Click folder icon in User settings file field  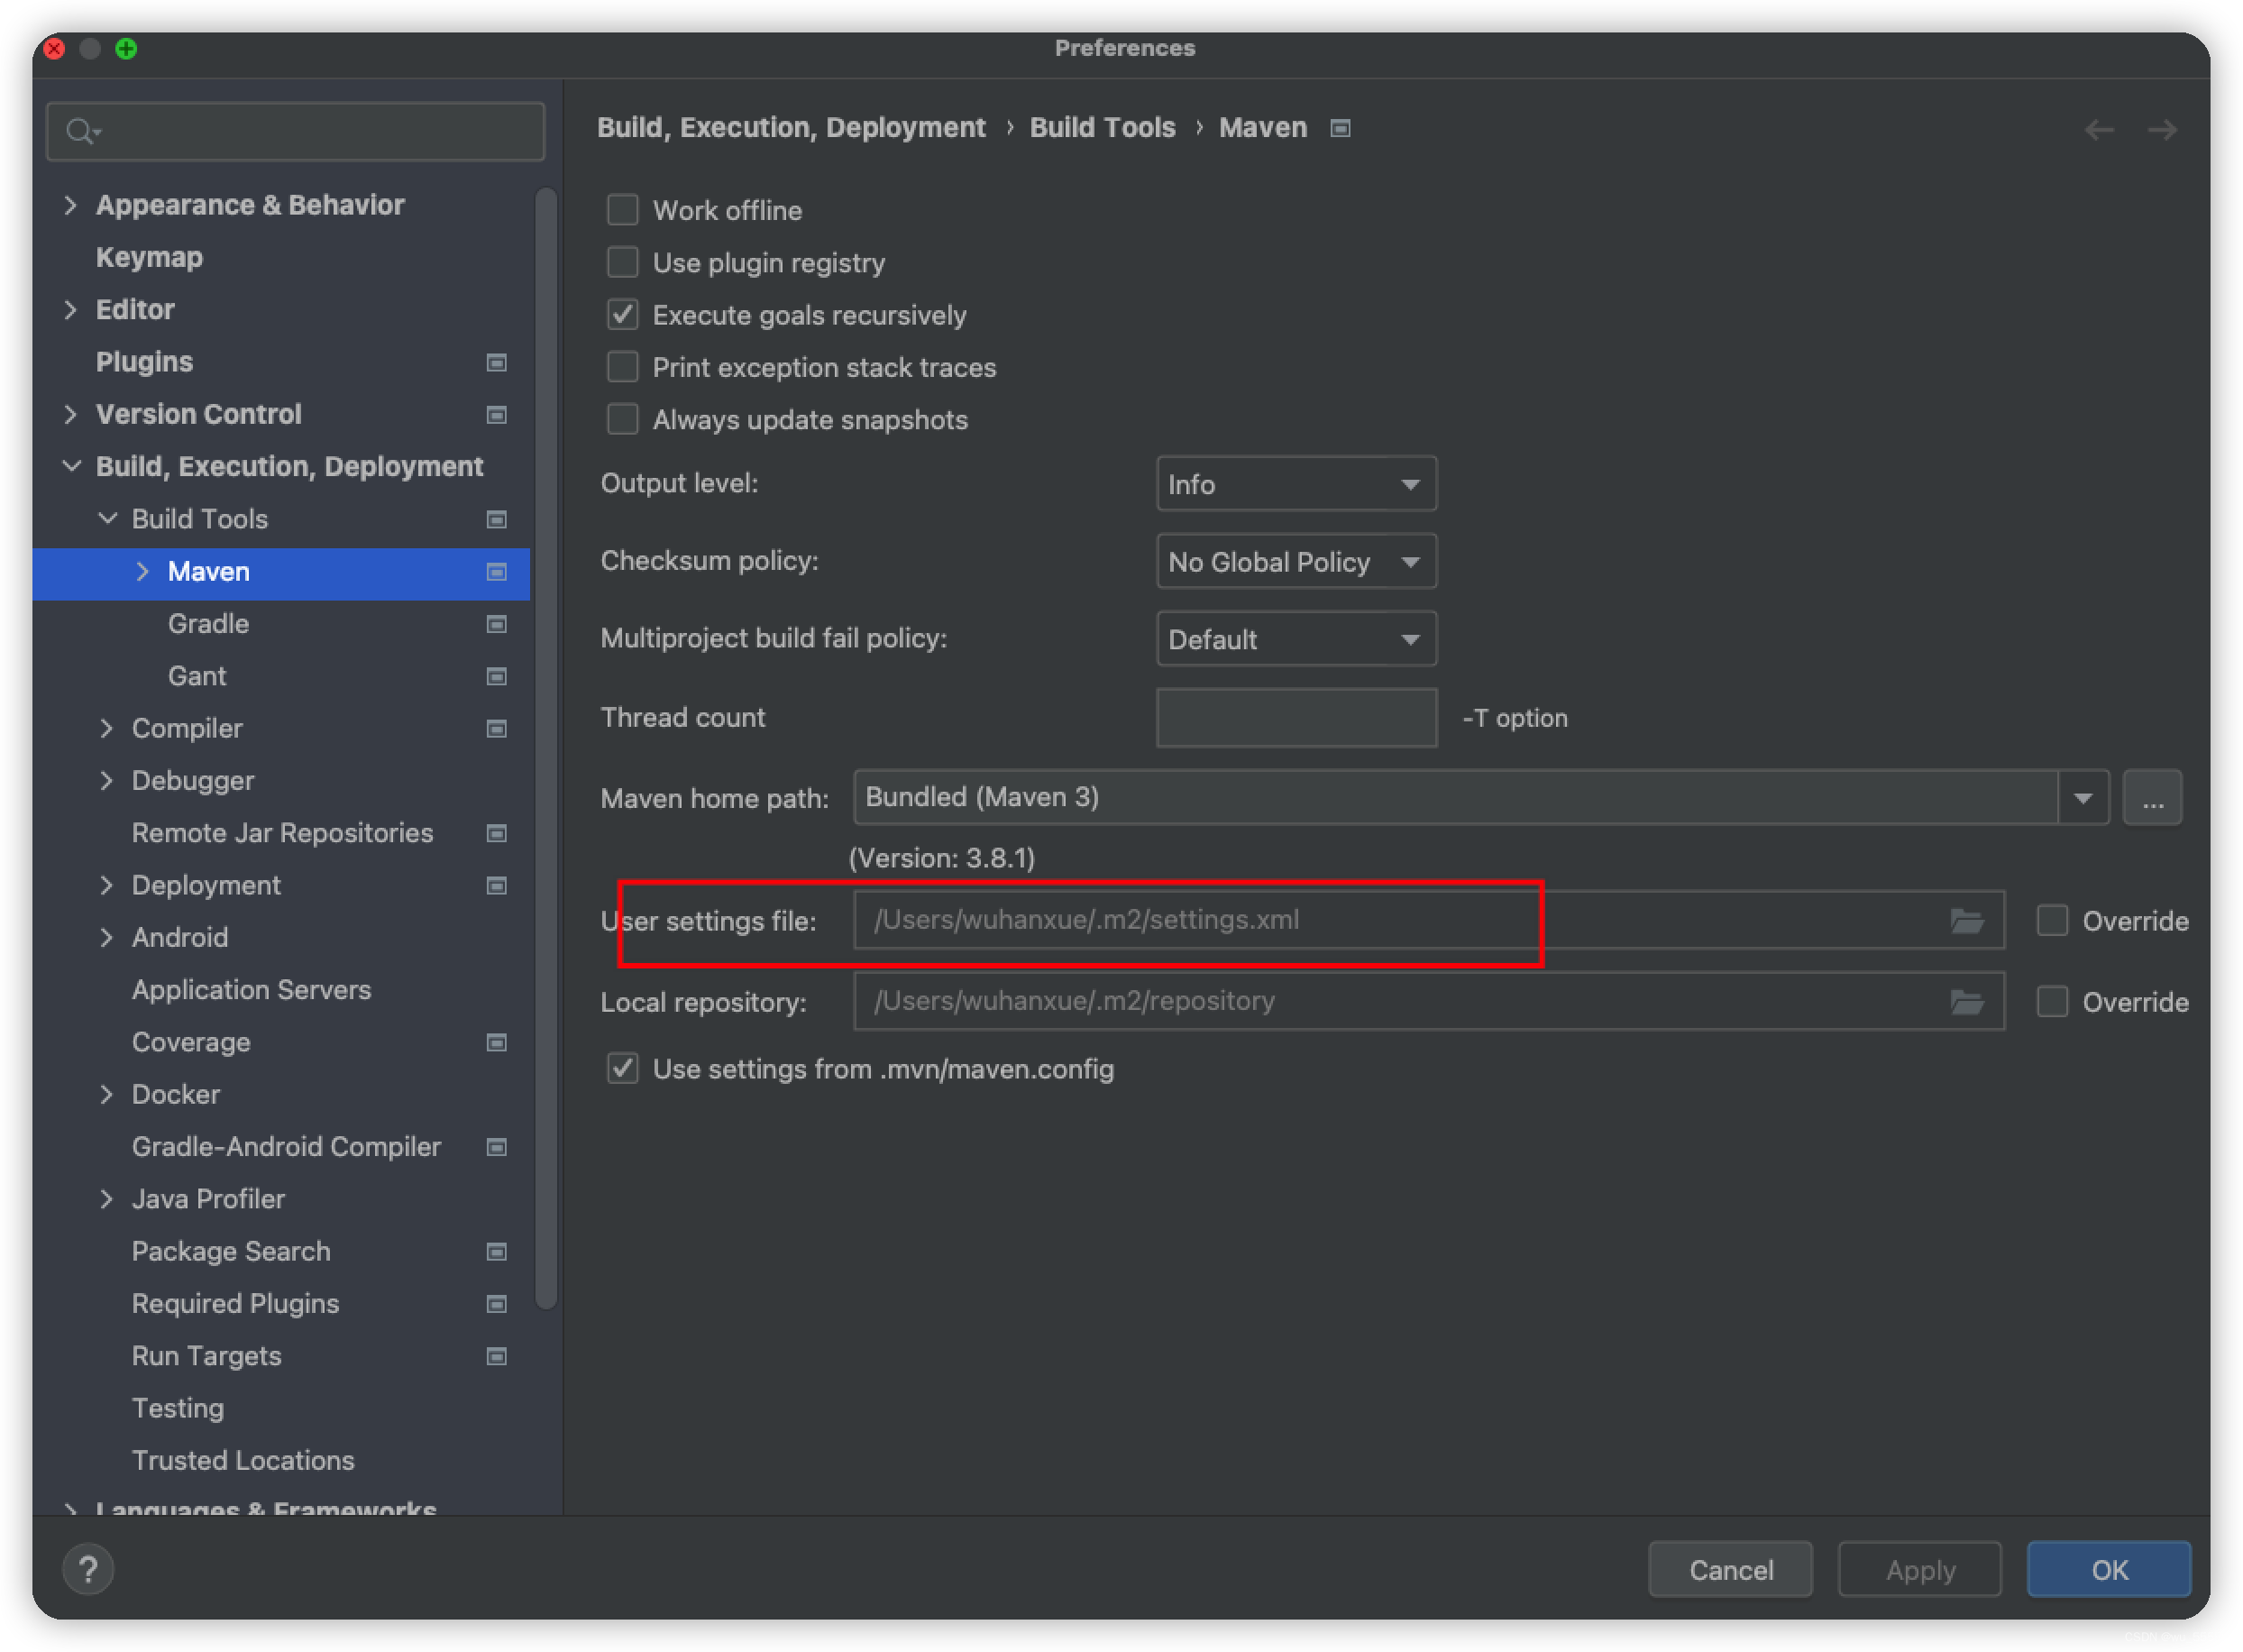click(1966, 920)
